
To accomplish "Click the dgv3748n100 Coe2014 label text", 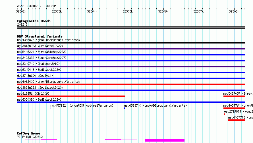I will 35,76.
